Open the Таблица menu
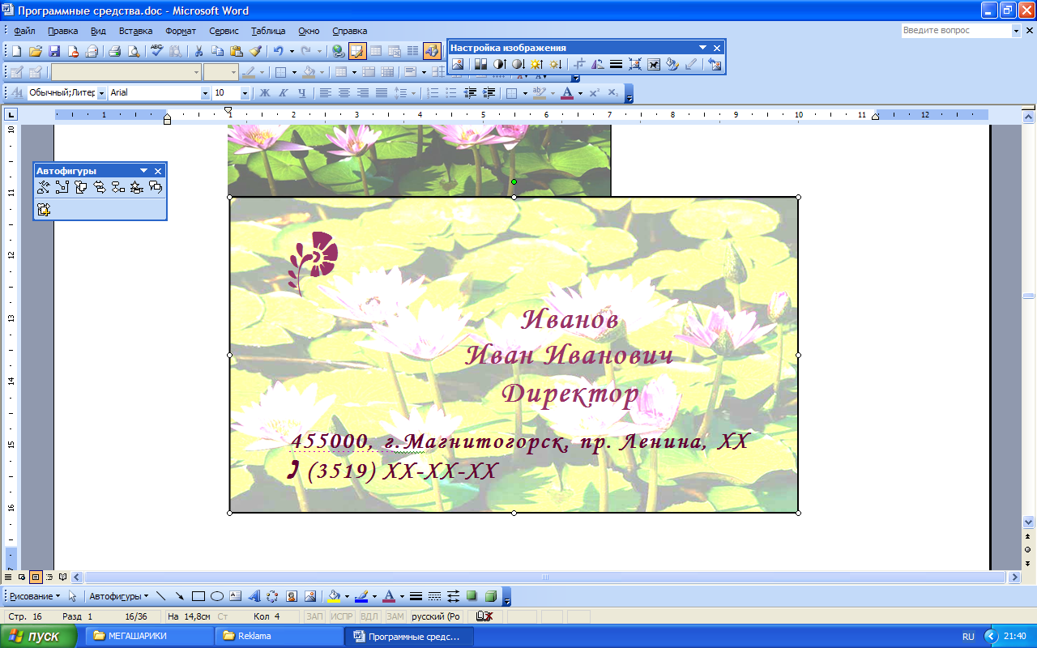The image size is (1037, 648). click(x=268, y=31)
